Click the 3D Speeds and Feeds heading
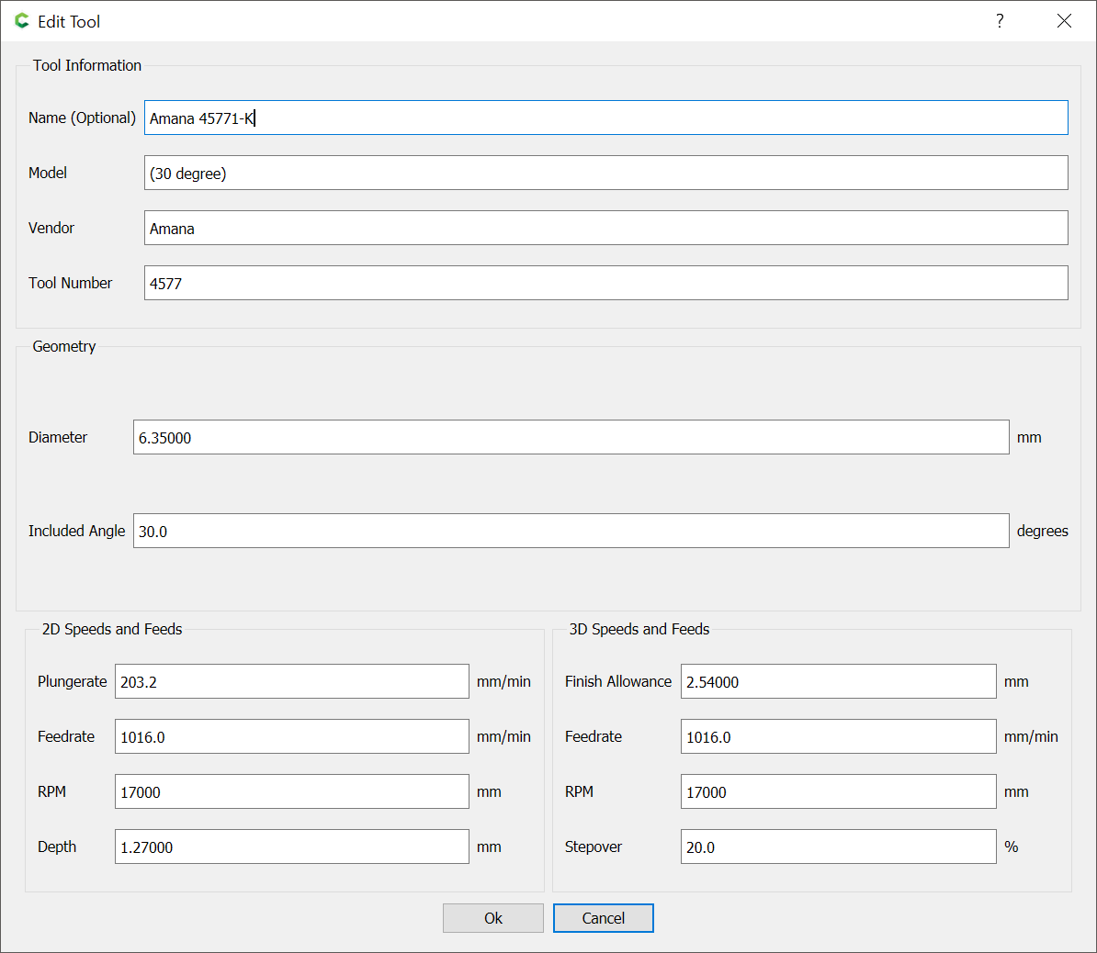 [639, 629]
